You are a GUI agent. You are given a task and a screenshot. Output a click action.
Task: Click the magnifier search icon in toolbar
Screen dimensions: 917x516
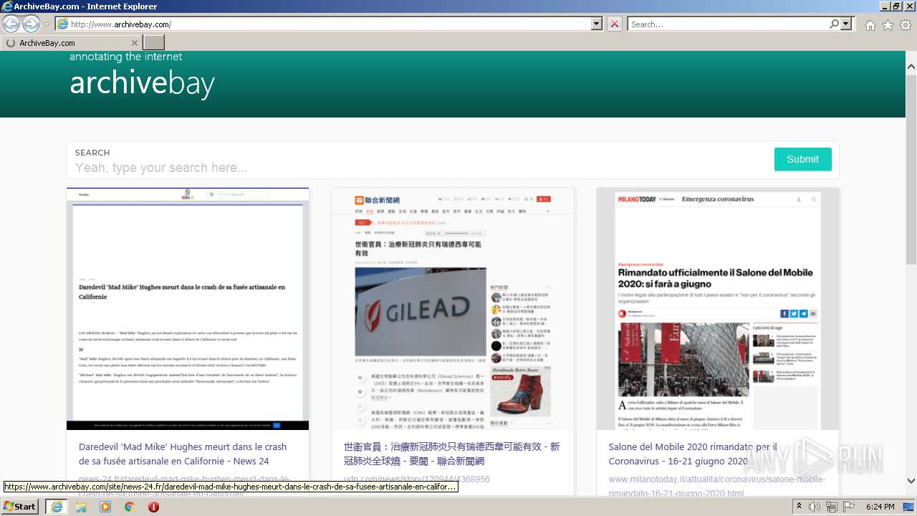point(834,24)
